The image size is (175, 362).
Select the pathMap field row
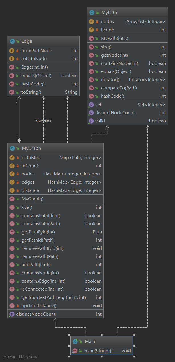55,158
